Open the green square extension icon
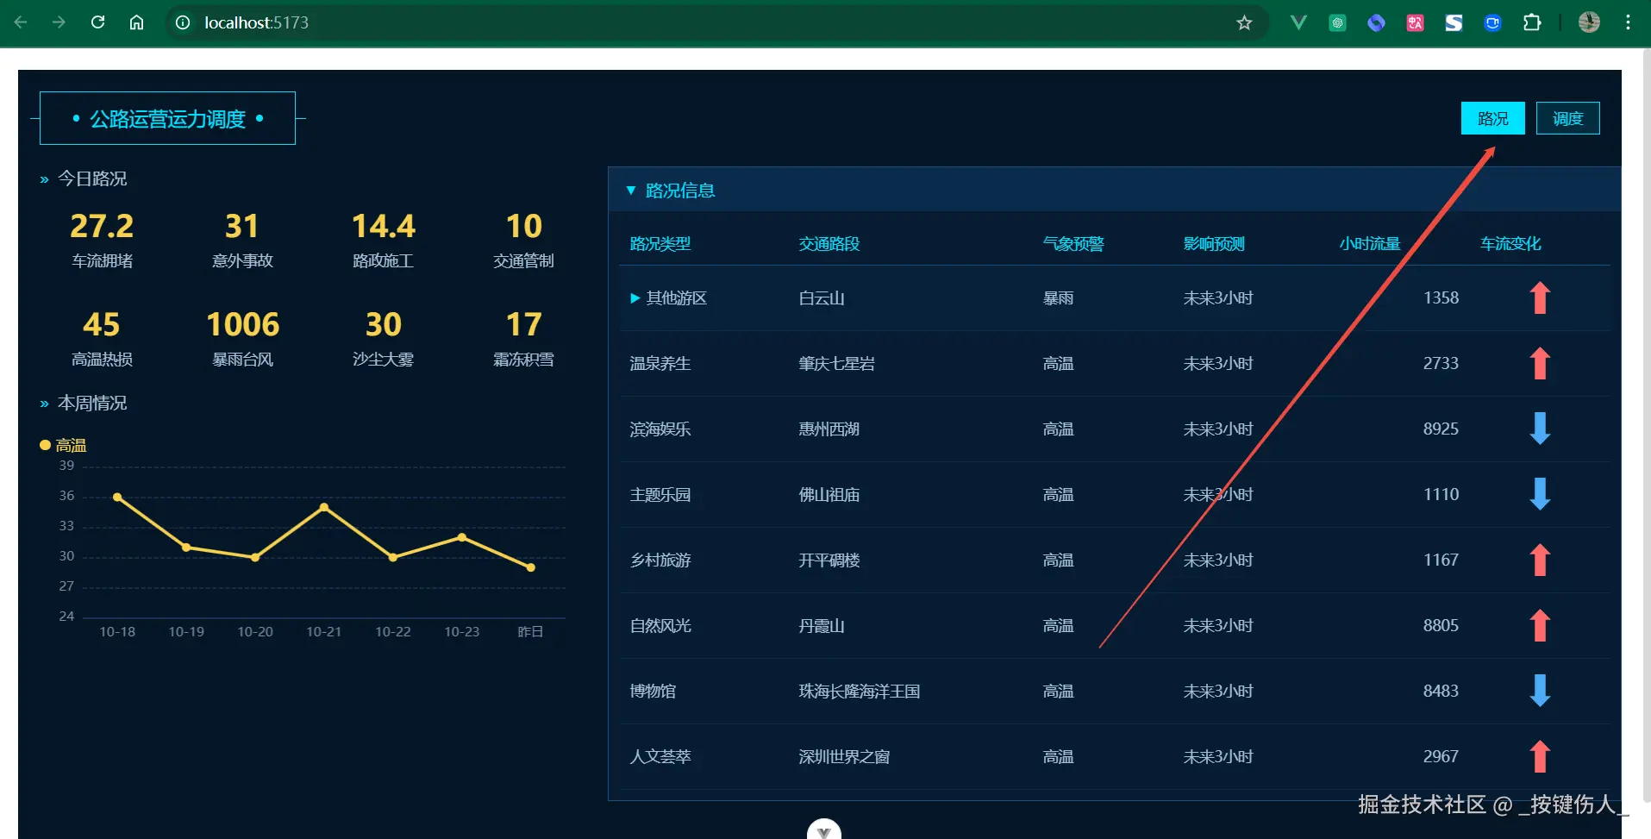Viewport: 1651px width, 839px height. point(1337,22)
